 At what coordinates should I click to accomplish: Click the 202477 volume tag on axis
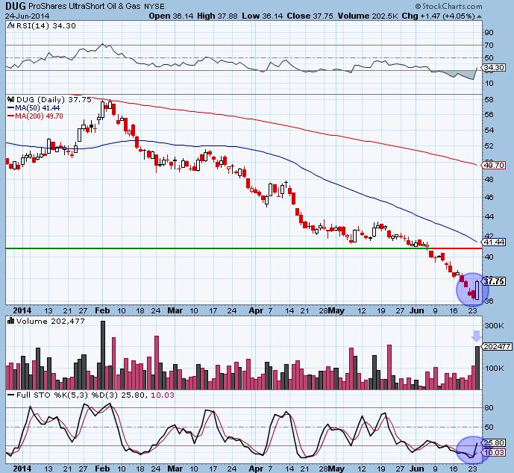click(496, 346)
